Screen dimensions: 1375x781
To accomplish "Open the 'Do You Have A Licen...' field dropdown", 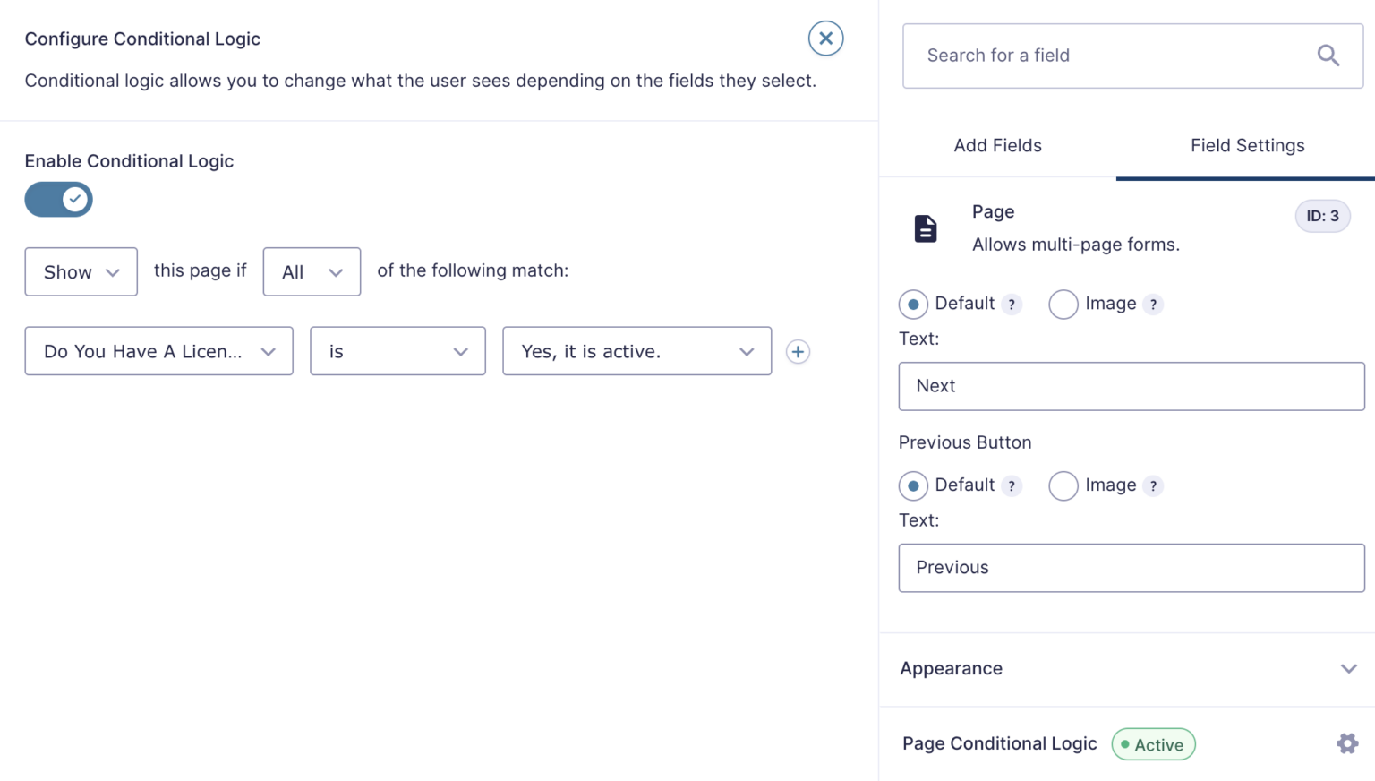I will click(x=158, y=351).
